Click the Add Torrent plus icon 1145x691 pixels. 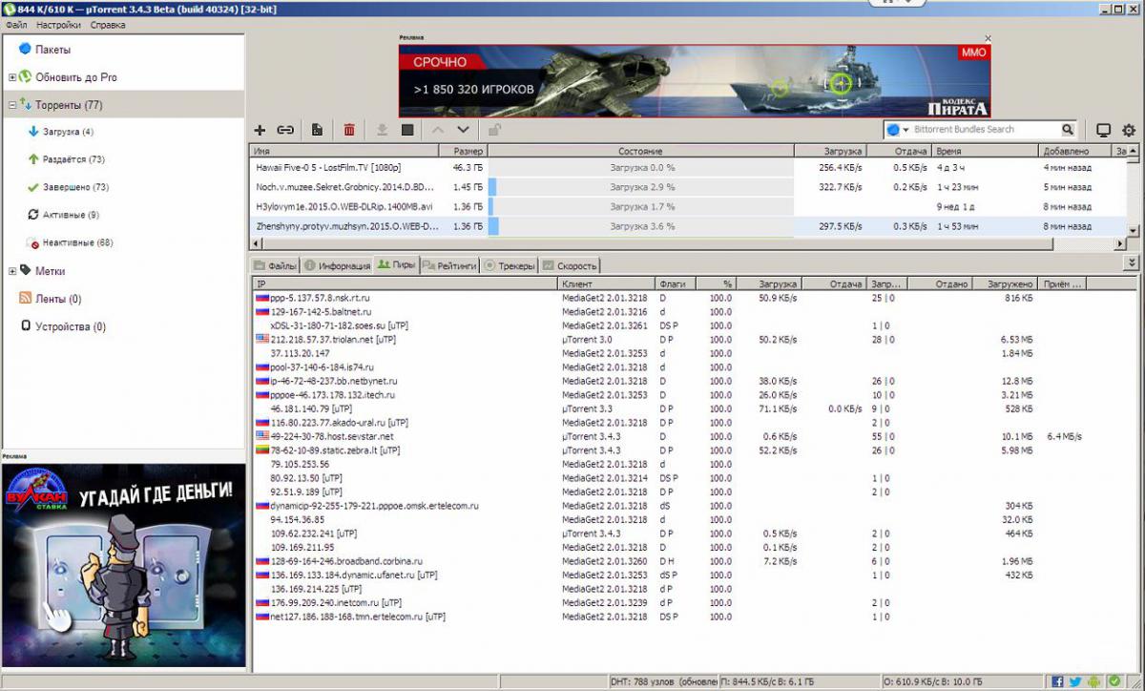260,130
